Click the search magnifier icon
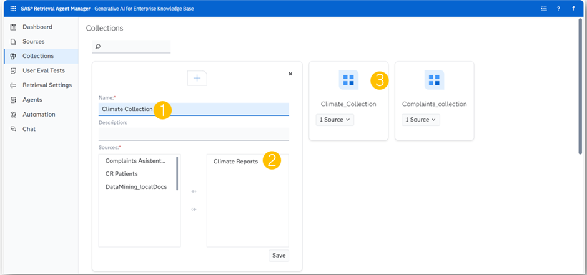The image size is (587, 275). click(x=97, y=47)
